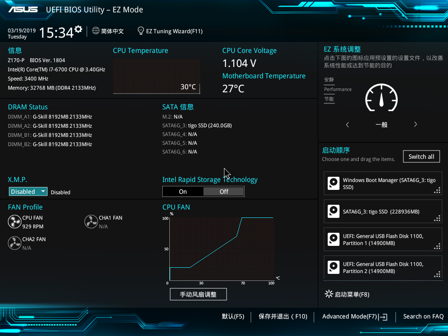Click the 03/19/2019 date text
This screenshot has height=336, width=448.
[22, 31]
